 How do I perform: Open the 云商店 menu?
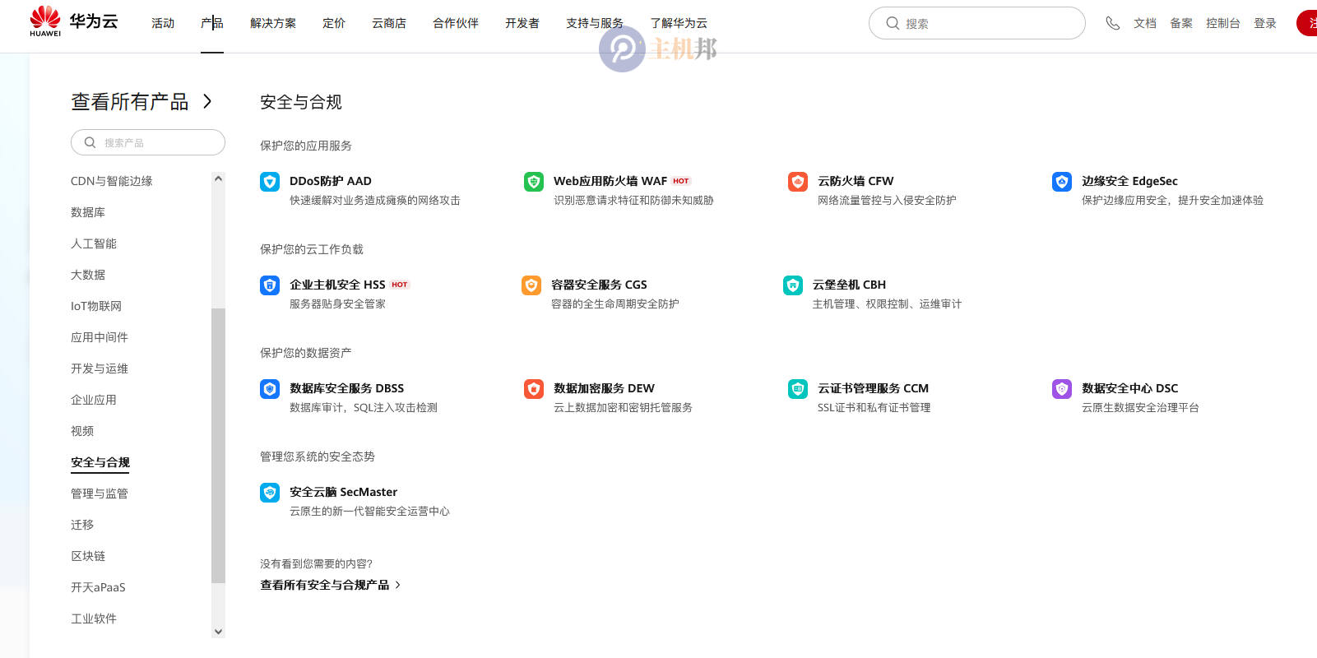point(389,23)
